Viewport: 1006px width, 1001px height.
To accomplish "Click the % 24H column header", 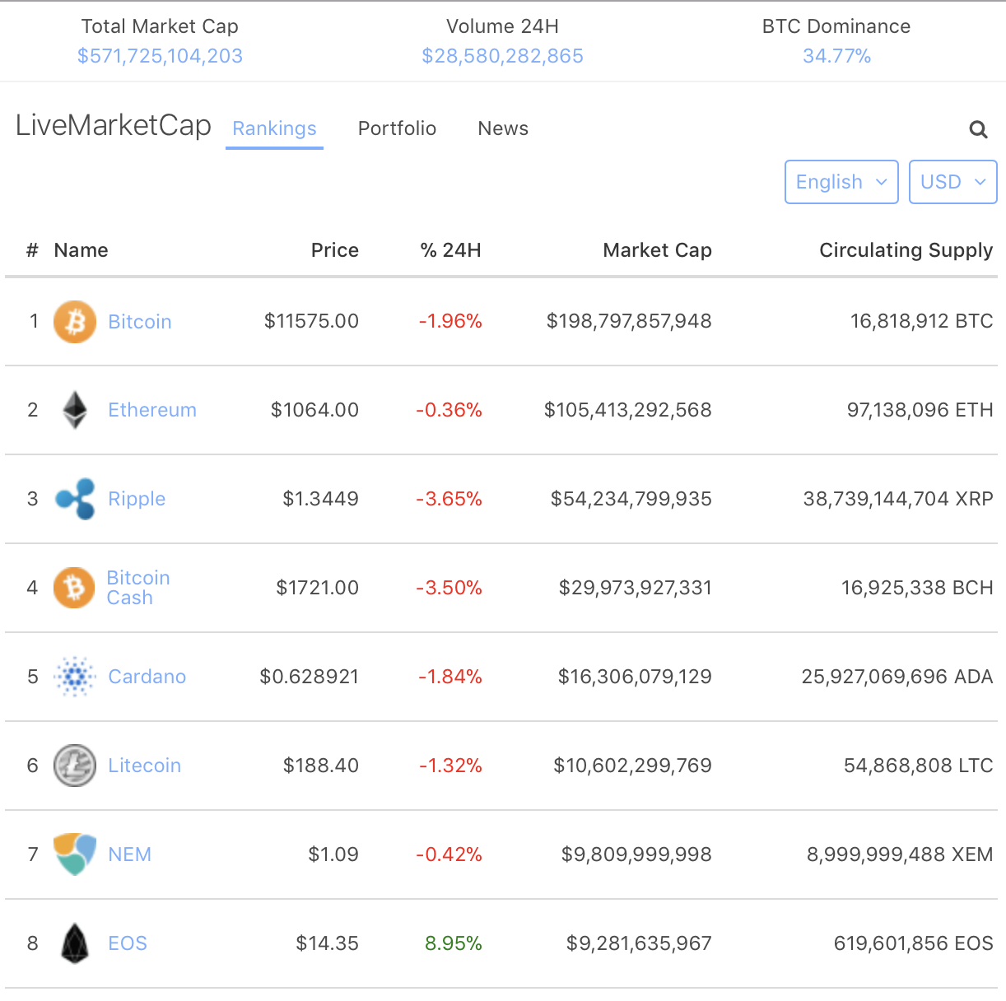I will click(450, 250).
